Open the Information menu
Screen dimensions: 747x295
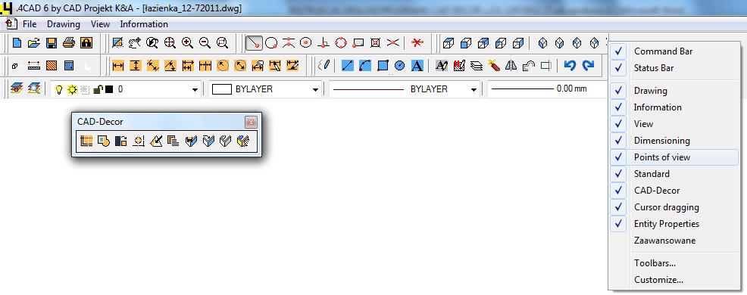[144, 23]
